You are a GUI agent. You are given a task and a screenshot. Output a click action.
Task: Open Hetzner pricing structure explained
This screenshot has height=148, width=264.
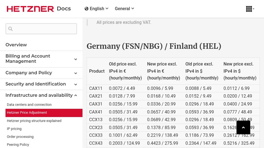34,121
